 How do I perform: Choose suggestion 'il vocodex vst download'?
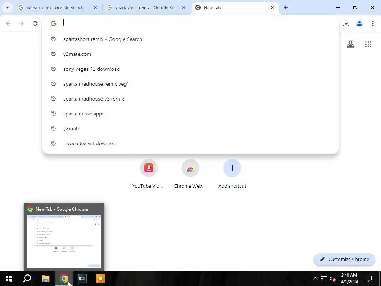click(190, 143)
